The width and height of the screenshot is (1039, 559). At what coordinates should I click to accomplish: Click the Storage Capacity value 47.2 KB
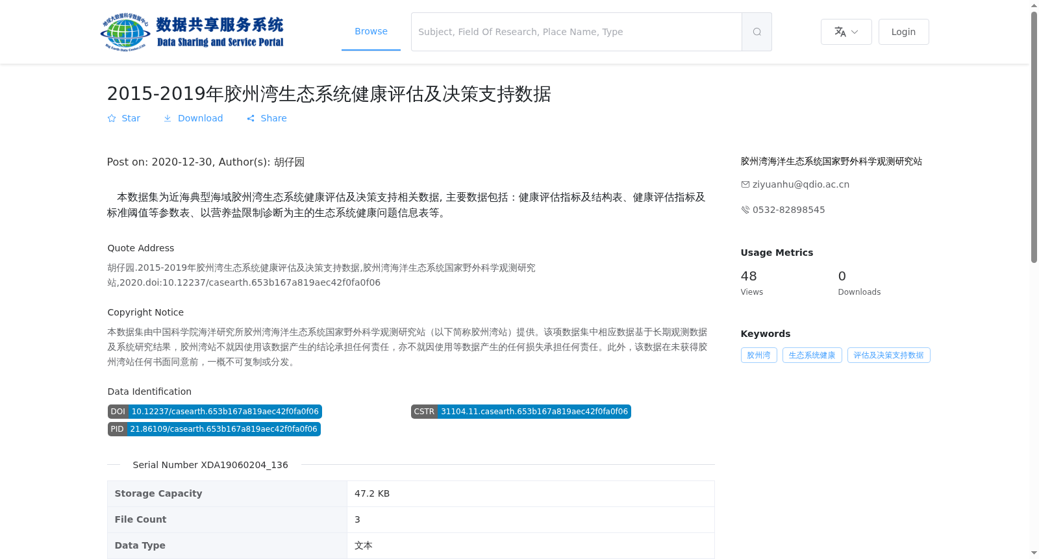(x=372, y=493)
